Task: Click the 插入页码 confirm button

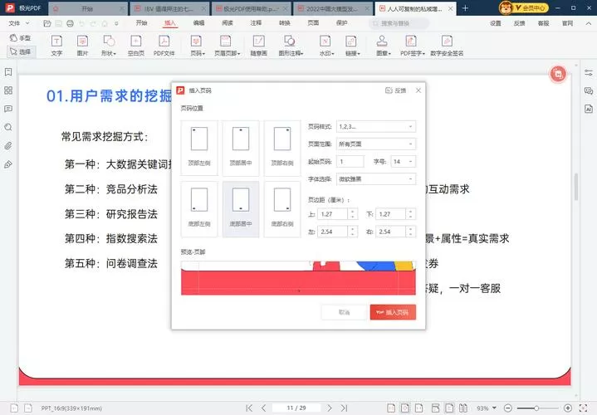Action: click(x=393, y=312)
